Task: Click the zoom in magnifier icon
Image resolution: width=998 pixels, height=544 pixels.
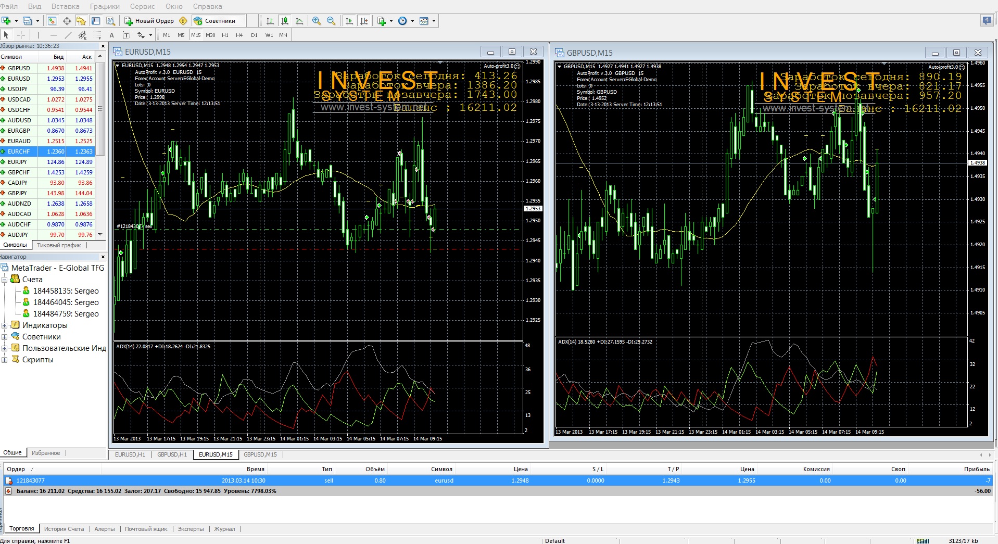Action: [x=316, y=21]
